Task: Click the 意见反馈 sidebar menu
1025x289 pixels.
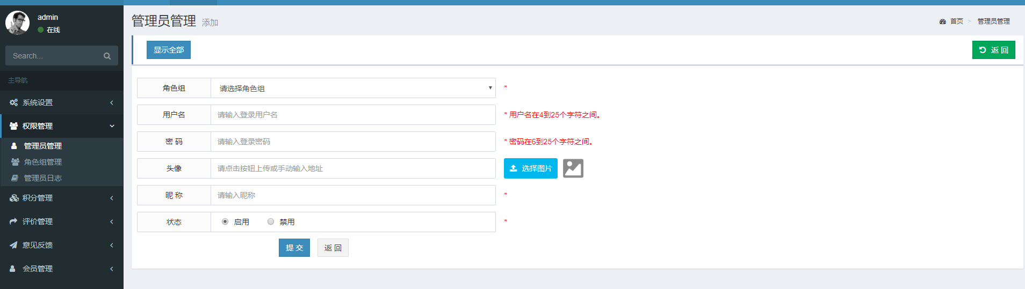Action: click(62, 245)
